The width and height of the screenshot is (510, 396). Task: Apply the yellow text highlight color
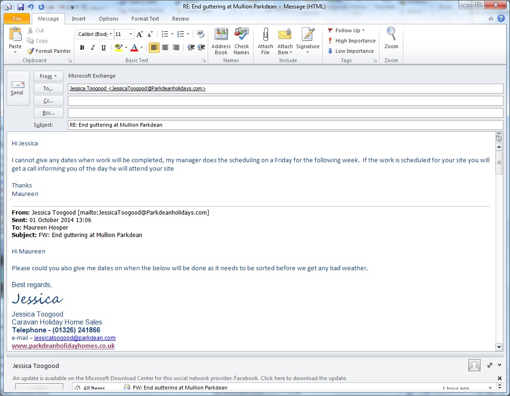(x=119, y=48)
